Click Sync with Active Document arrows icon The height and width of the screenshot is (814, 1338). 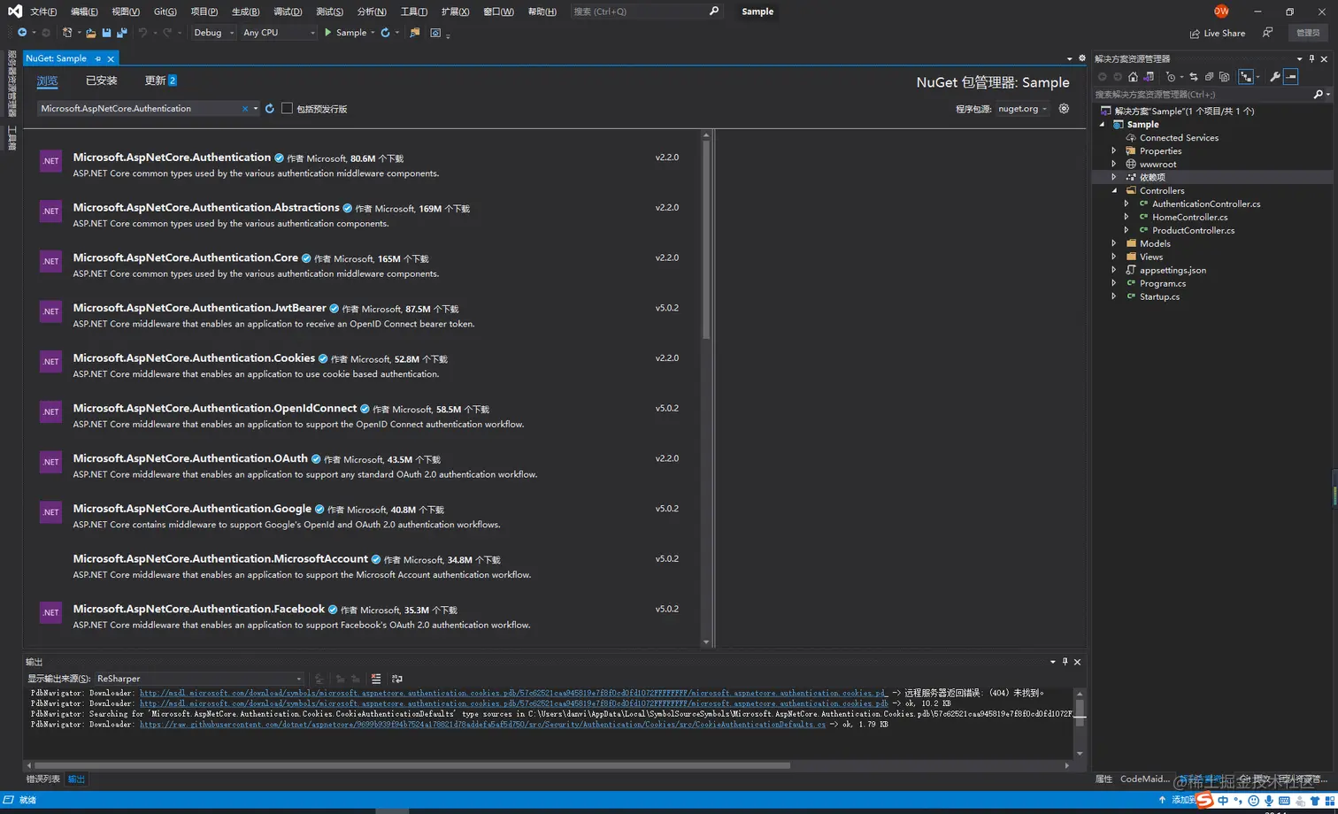pyautogui.click(x=1193, y=77)
